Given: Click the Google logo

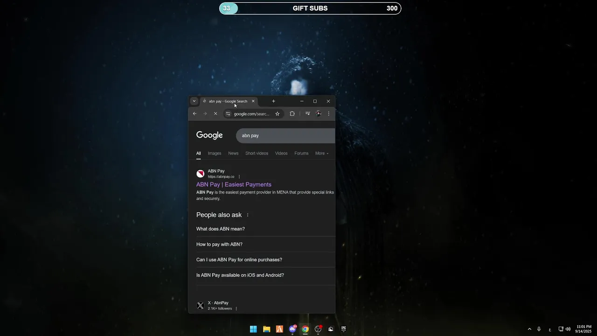Looking at the screenshot, I should (209, 135).
